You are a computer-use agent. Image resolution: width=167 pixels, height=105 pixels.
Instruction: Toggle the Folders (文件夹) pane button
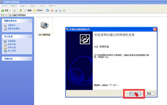[x=38, y=11]
